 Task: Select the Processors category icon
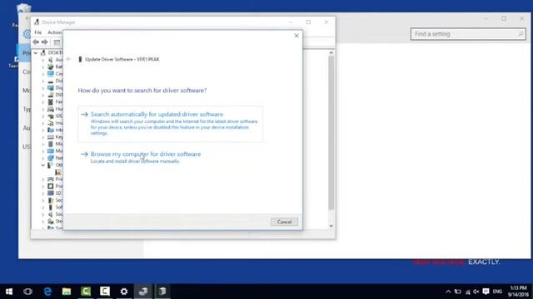pos(51,186)
